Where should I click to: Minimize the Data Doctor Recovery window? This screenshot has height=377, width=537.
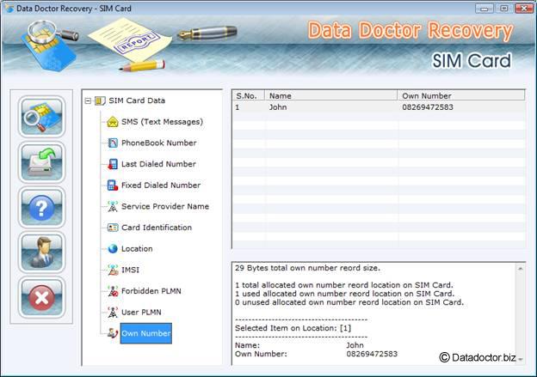coord(485,9)
